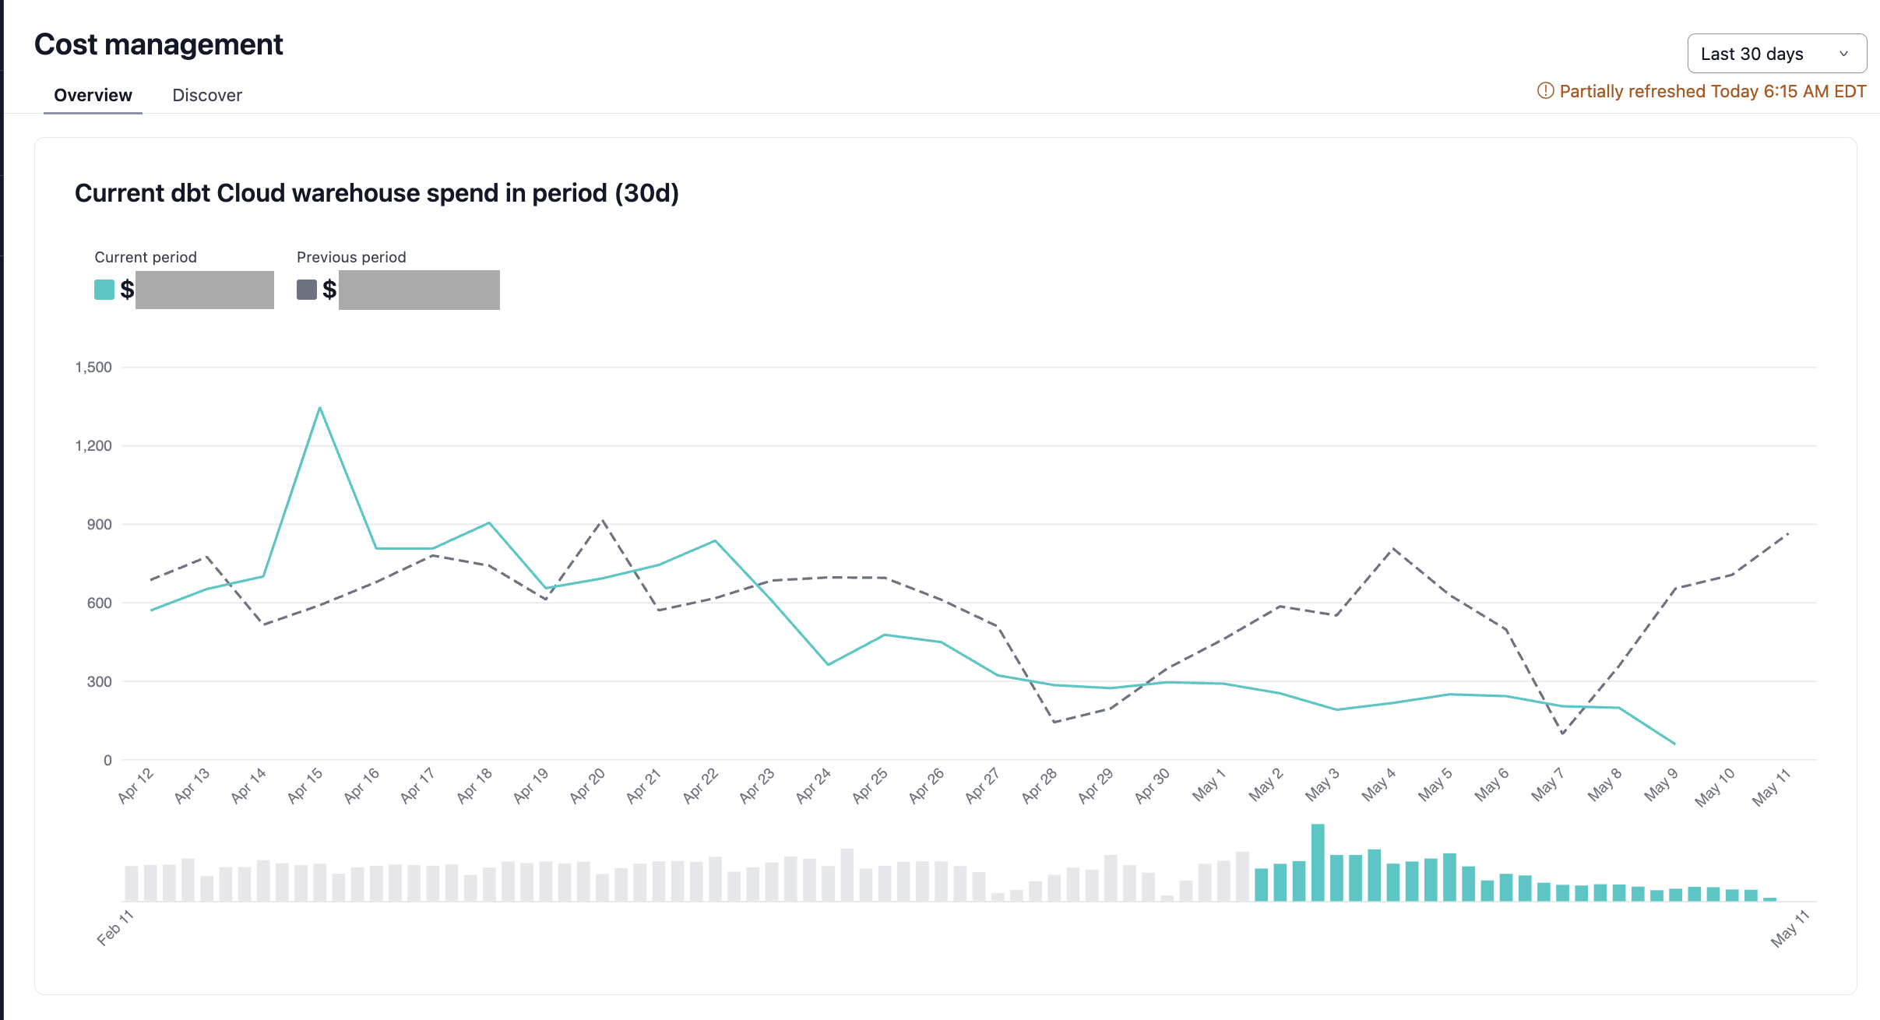Image resolution: width=1880 pixels, height=1020 pixels.
Task: Click the warning icon beside the refresh status
Action: (x=1545, y=91)
